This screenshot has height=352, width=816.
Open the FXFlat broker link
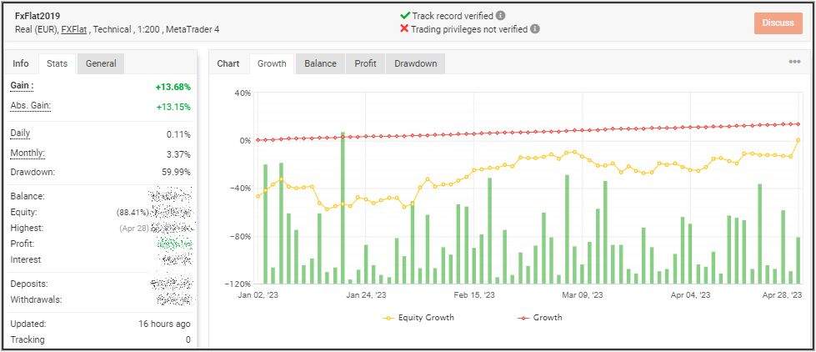[75, 29]
